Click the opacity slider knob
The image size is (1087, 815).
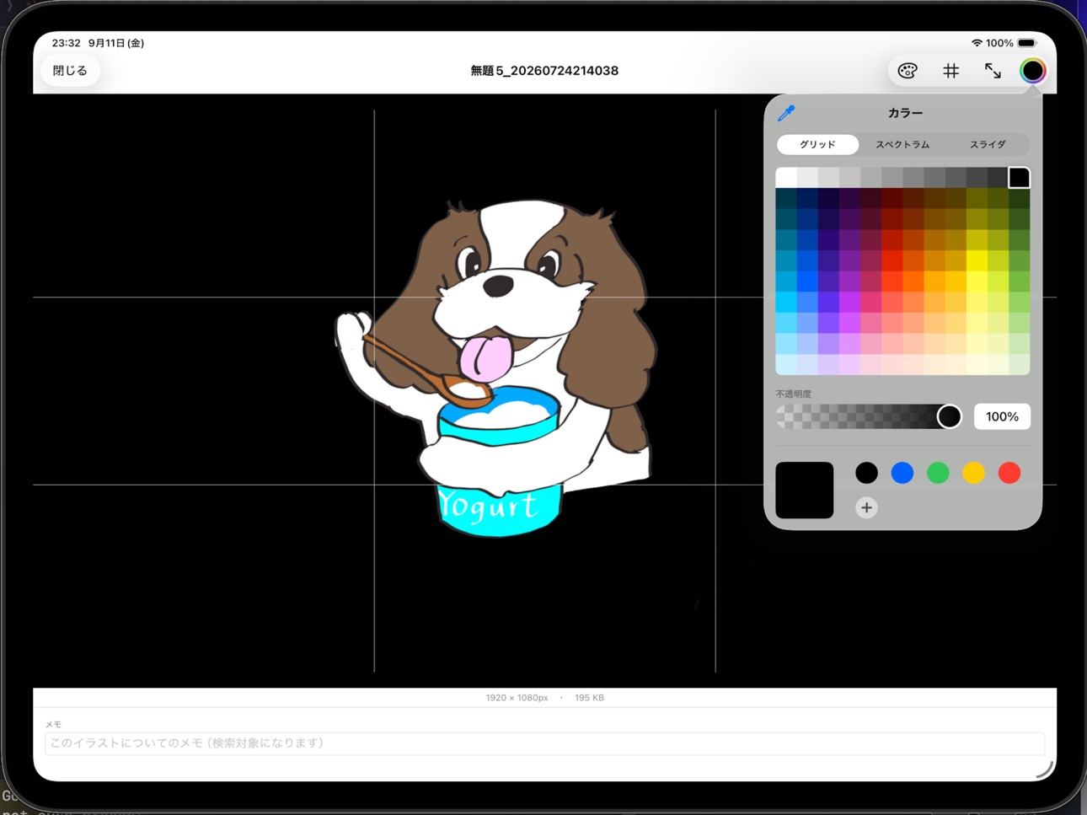pyautogui.click(x=949, y=416)
